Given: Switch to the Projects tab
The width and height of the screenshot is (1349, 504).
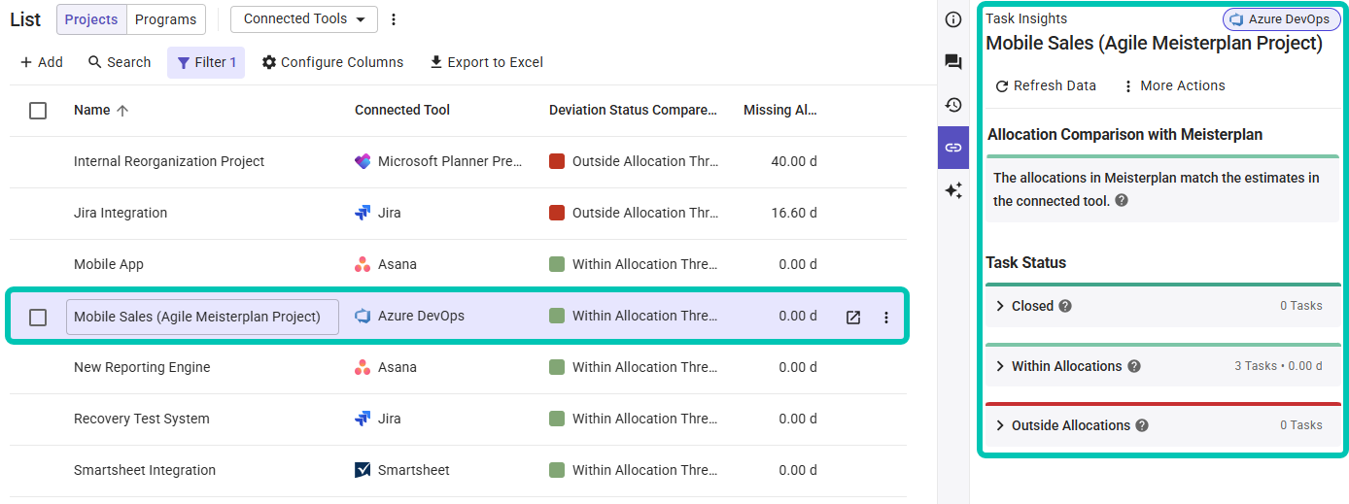Looking at the screenshot, I should tap(91, 19).
